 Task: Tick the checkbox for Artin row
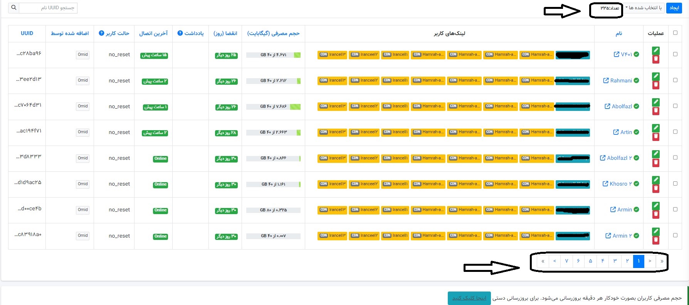click(675, 132)
